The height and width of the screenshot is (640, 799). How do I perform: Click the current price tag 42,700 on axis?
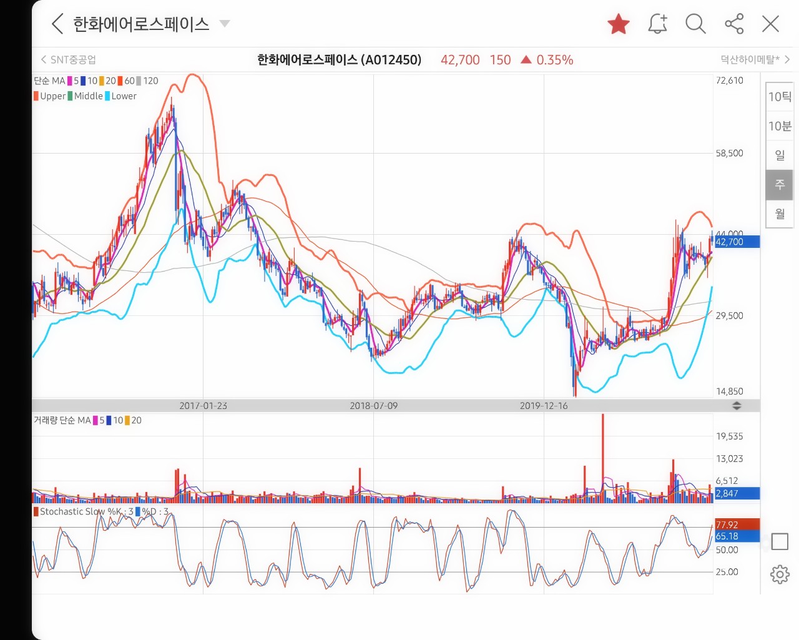(737, 242)
